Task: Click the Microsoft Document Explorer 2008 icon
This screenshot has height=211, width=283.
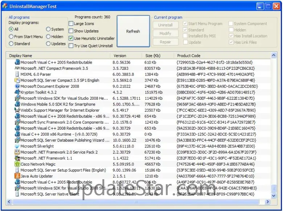Action: (17, 86)
